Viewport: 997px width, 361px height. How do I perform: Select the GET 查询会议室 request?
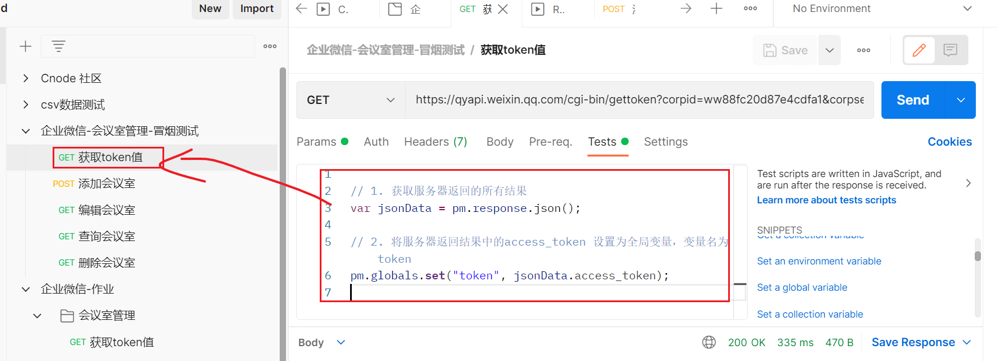[97, 236]
